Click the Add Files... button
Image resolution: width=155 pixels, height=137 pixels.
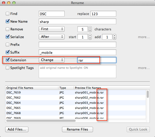tap(17, 129)
